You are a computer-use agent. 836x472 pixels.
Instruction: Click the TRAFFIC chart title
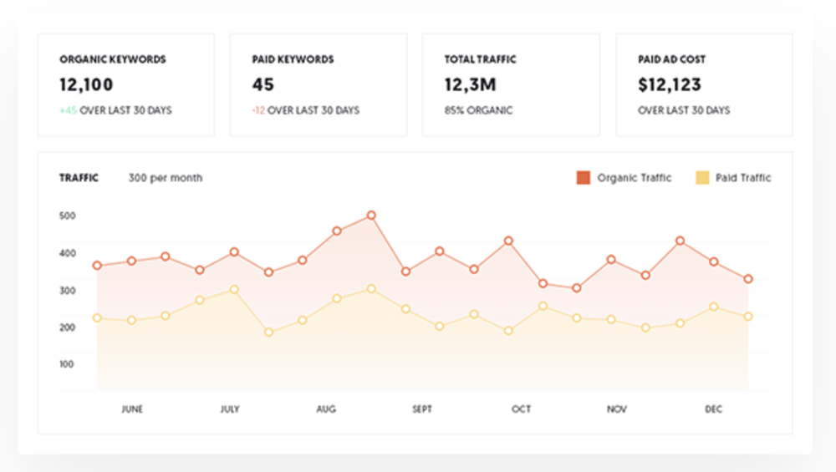click(79, 178)
